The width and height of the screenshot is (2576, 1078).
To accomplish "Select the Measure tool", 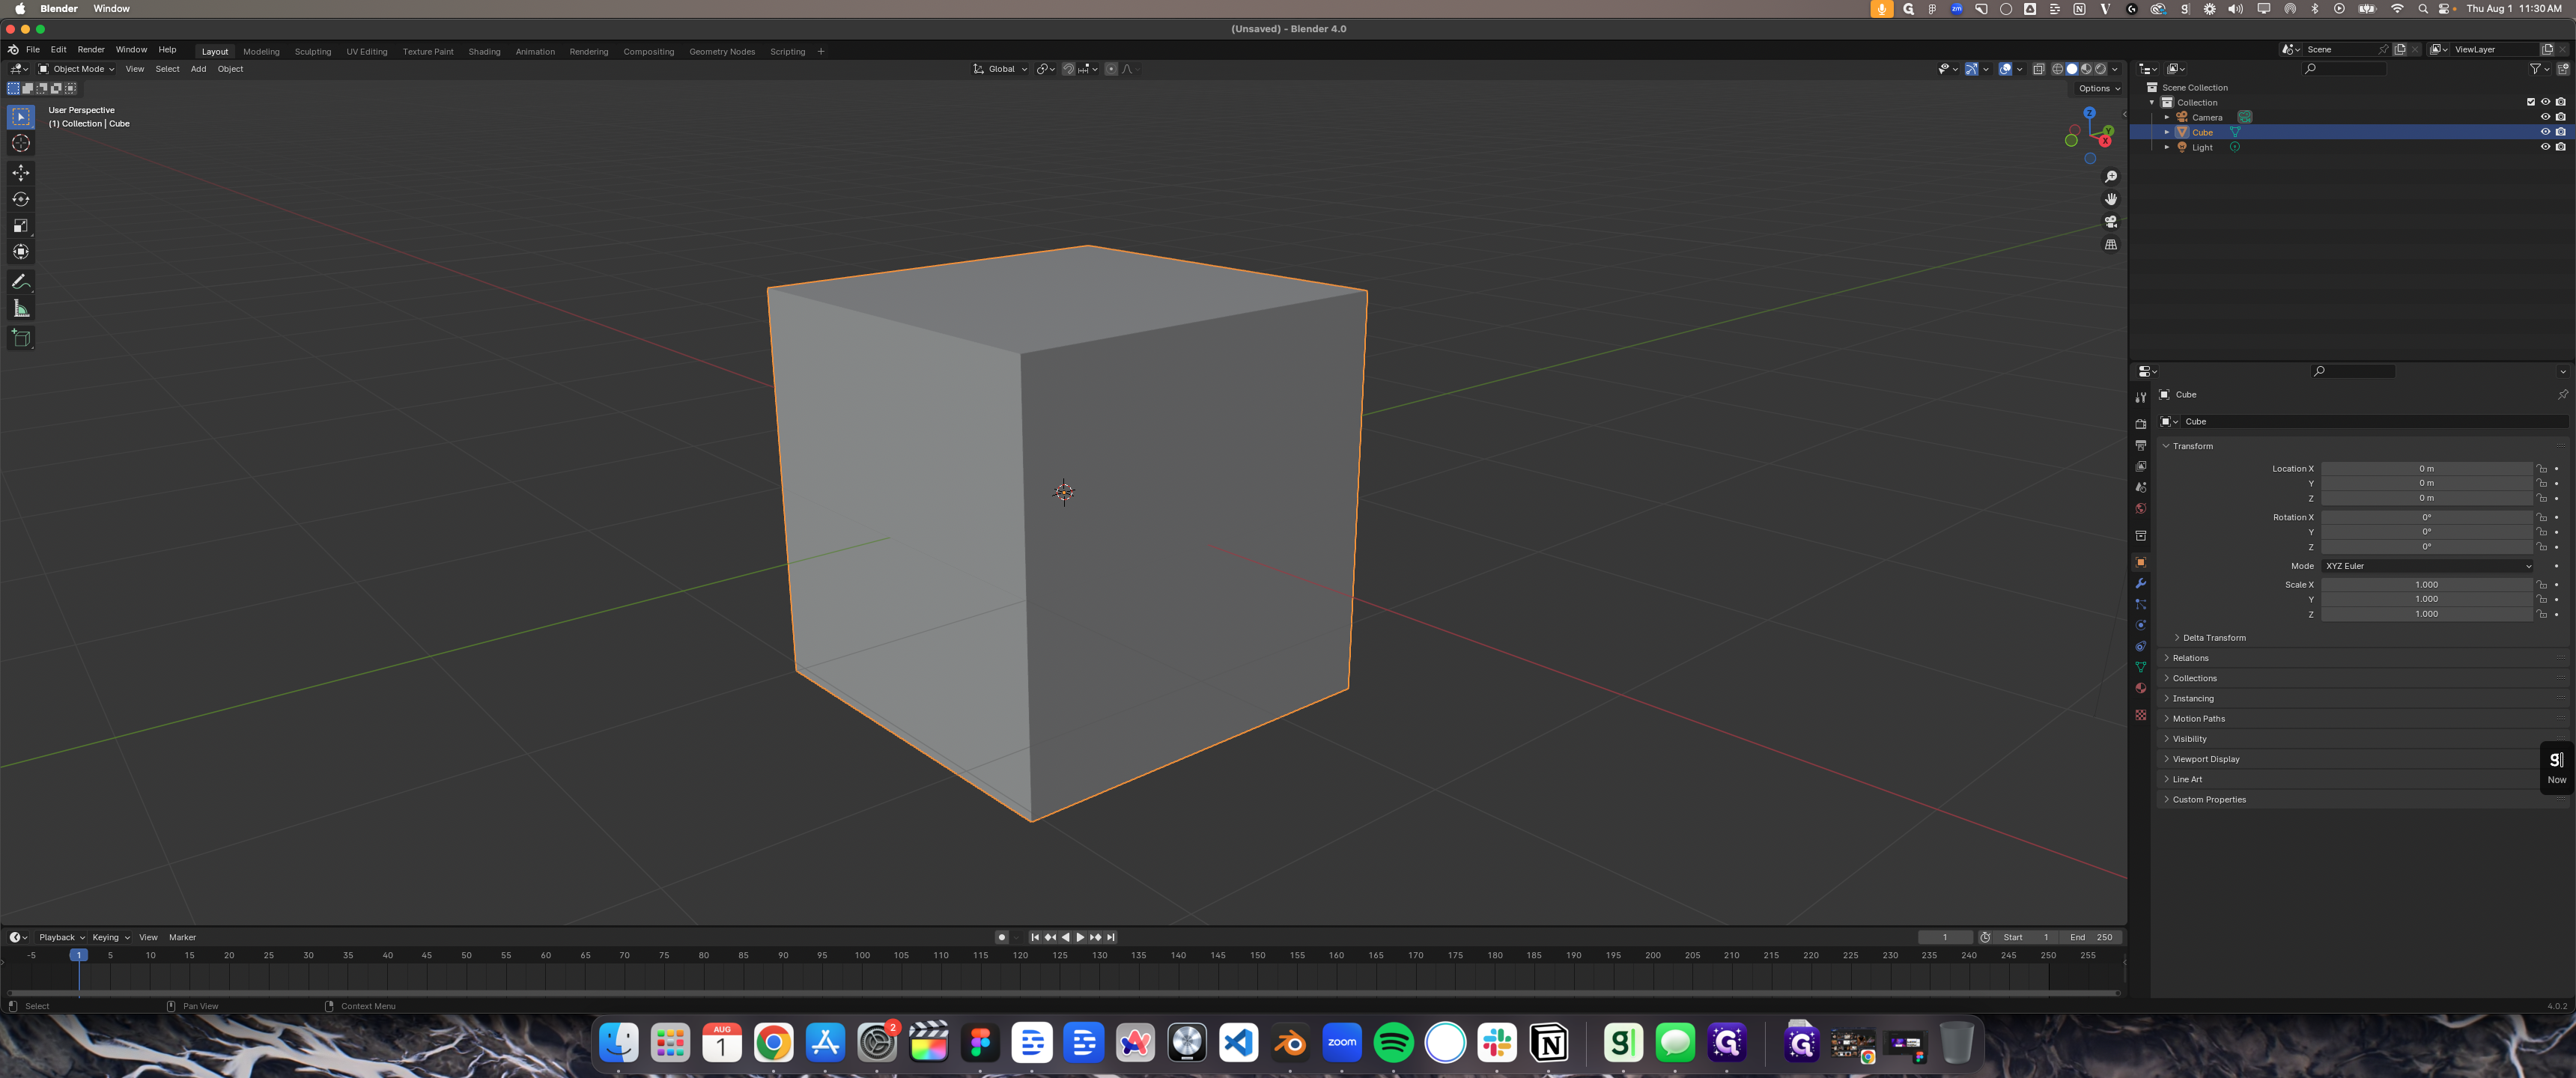I will [21, 308].
